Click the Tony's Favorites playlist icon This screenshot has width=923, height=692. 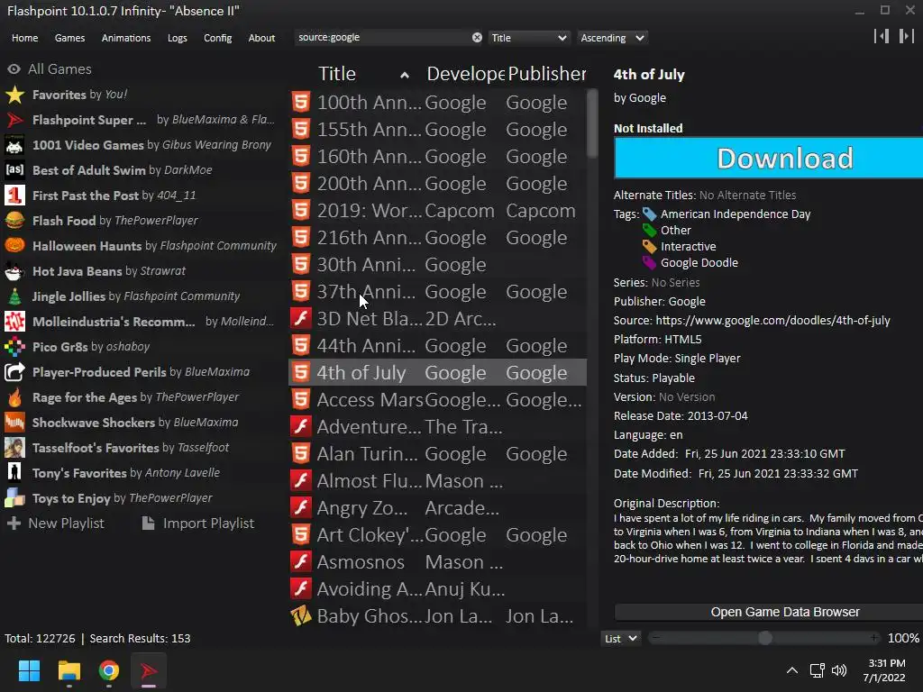tap(14, 473)
